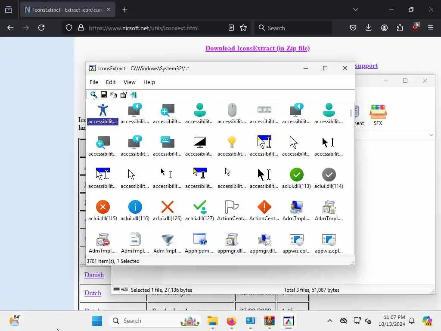Click the Copy selected icons toolbar button
Viewport: 441px width, 331px height.
click(x=114, y=95)
